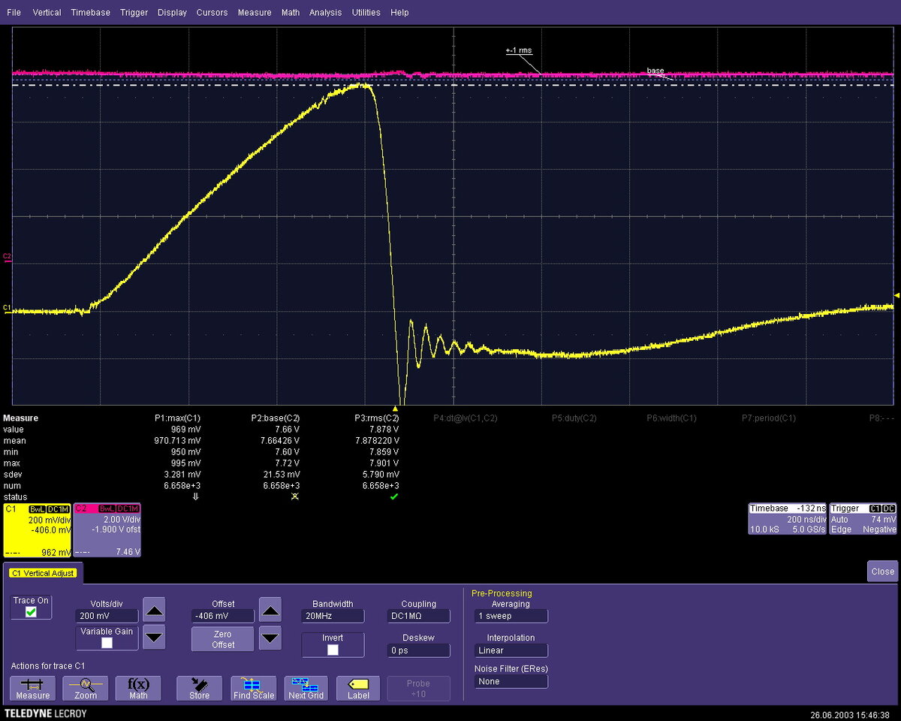The height and width of the screenshot is (721, 901).
Task: Click the C1 ground level marker
Action: 7,308
